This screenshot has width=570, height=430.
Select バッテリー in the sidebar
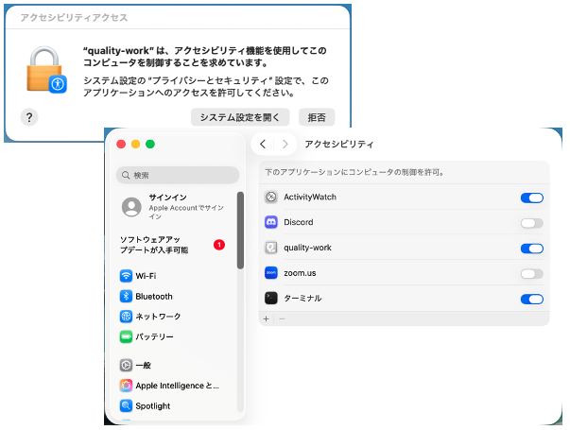point(154,336)
